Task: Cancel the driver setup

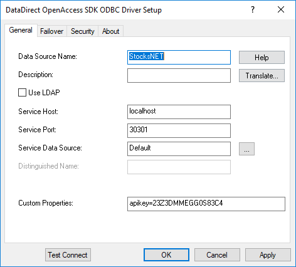Action: point(217,255)
